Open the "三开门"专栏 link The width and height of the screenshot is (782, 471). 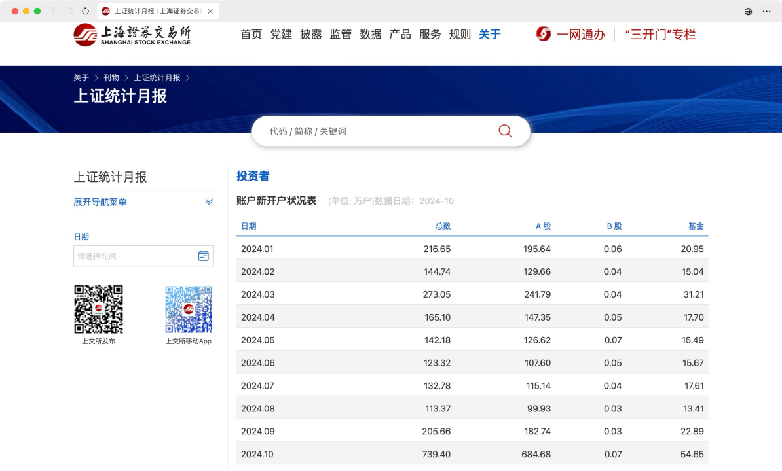coord(660,35)
